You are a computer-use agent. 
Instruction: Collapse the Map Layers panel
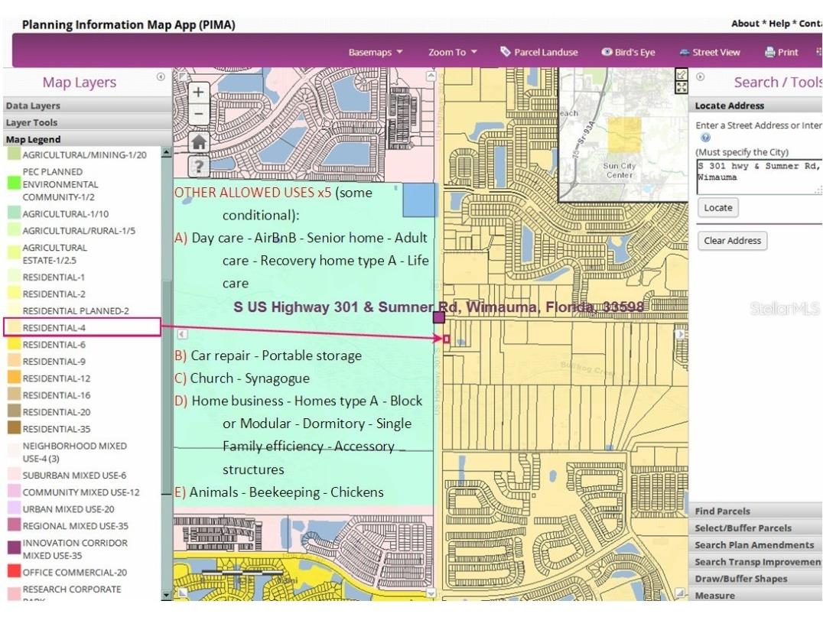pos(161,76)
